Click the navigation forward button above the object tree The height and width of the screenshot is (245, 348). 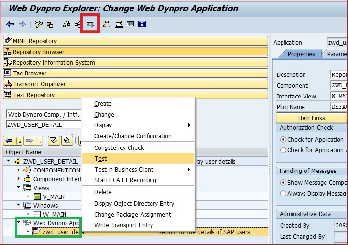click(30, 141)
